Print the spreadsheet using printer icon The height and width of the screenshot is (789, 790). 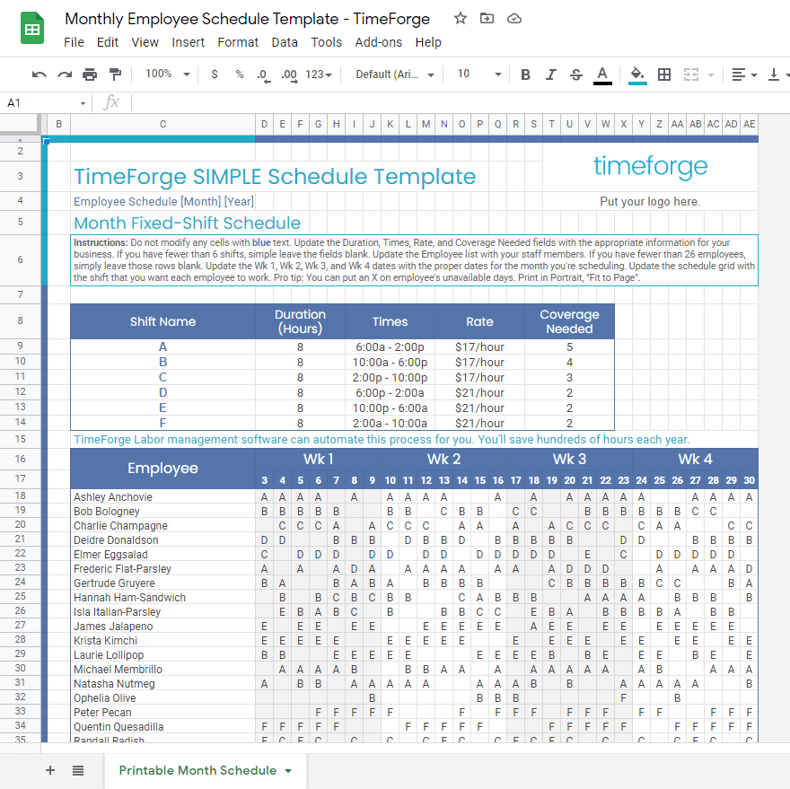tap(90, 75)
